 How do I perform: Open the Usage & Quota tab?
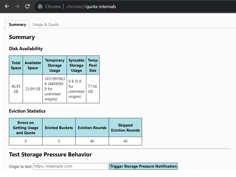tap(46, 24)
